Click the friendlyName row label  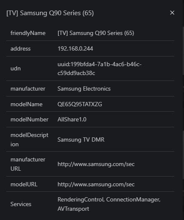pyautogui.click(x=28, y=33)
